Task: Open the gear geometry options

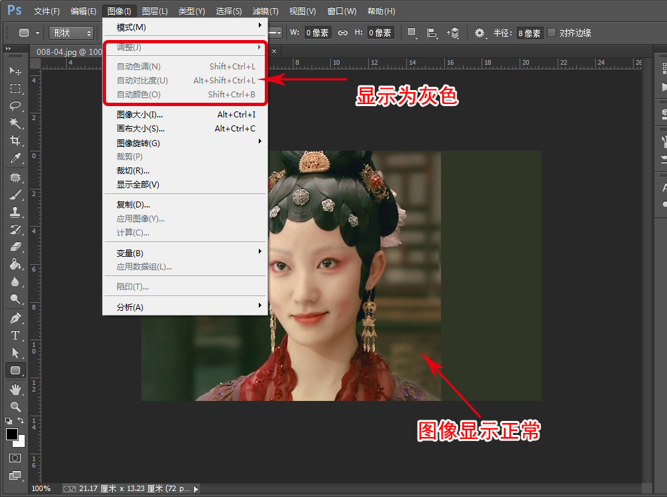Action: point(480,33)
